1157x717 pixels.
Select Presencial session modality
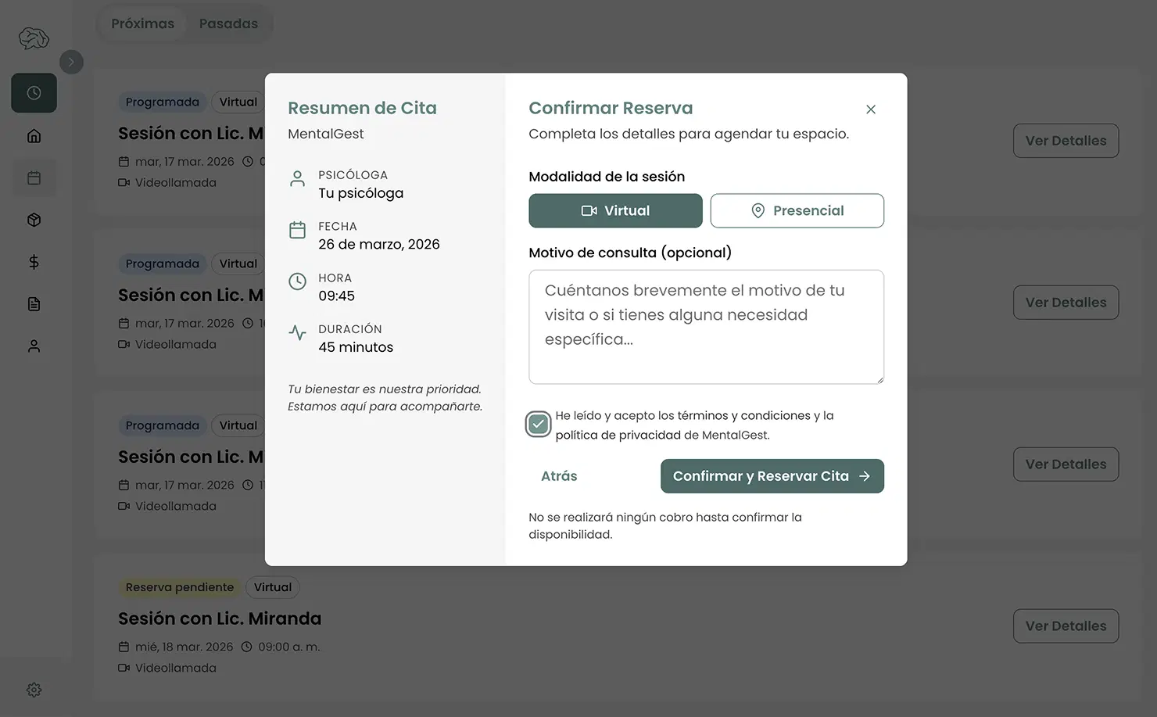tap(797, 210)
